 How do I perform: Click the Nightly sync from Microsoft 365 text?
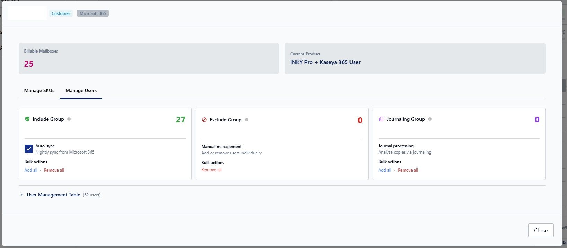[65, 152]
